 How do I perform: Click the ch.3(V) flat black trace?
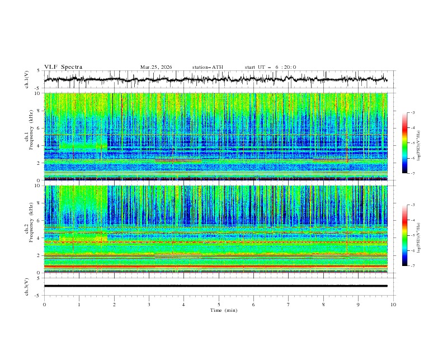218,286
